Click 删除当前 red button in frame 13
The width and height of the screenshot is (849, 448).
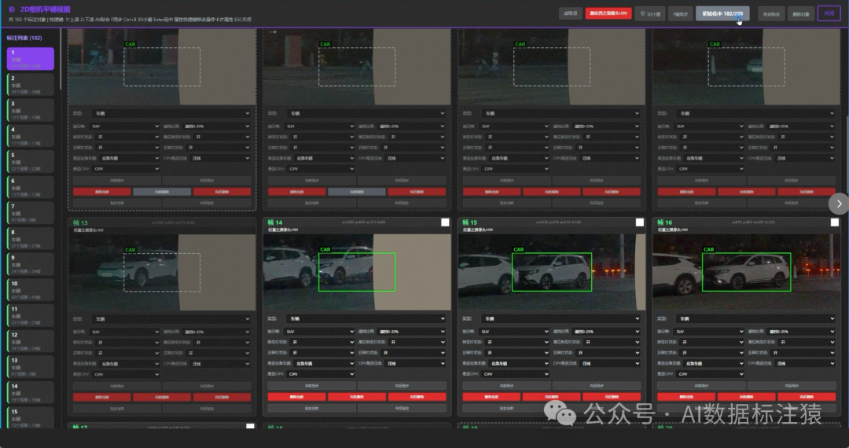coord(101,397)
